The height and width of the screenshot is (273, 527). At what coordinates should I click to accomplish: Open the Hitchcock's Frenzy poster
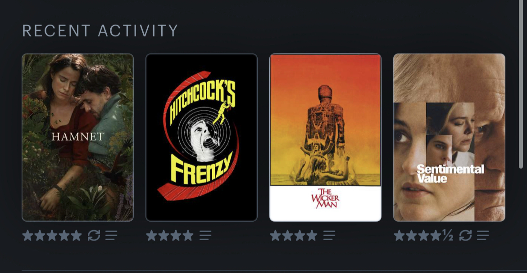click(201, 137)
